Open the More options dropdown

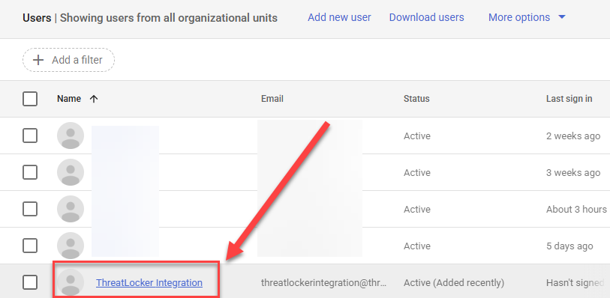coord(527,17)
